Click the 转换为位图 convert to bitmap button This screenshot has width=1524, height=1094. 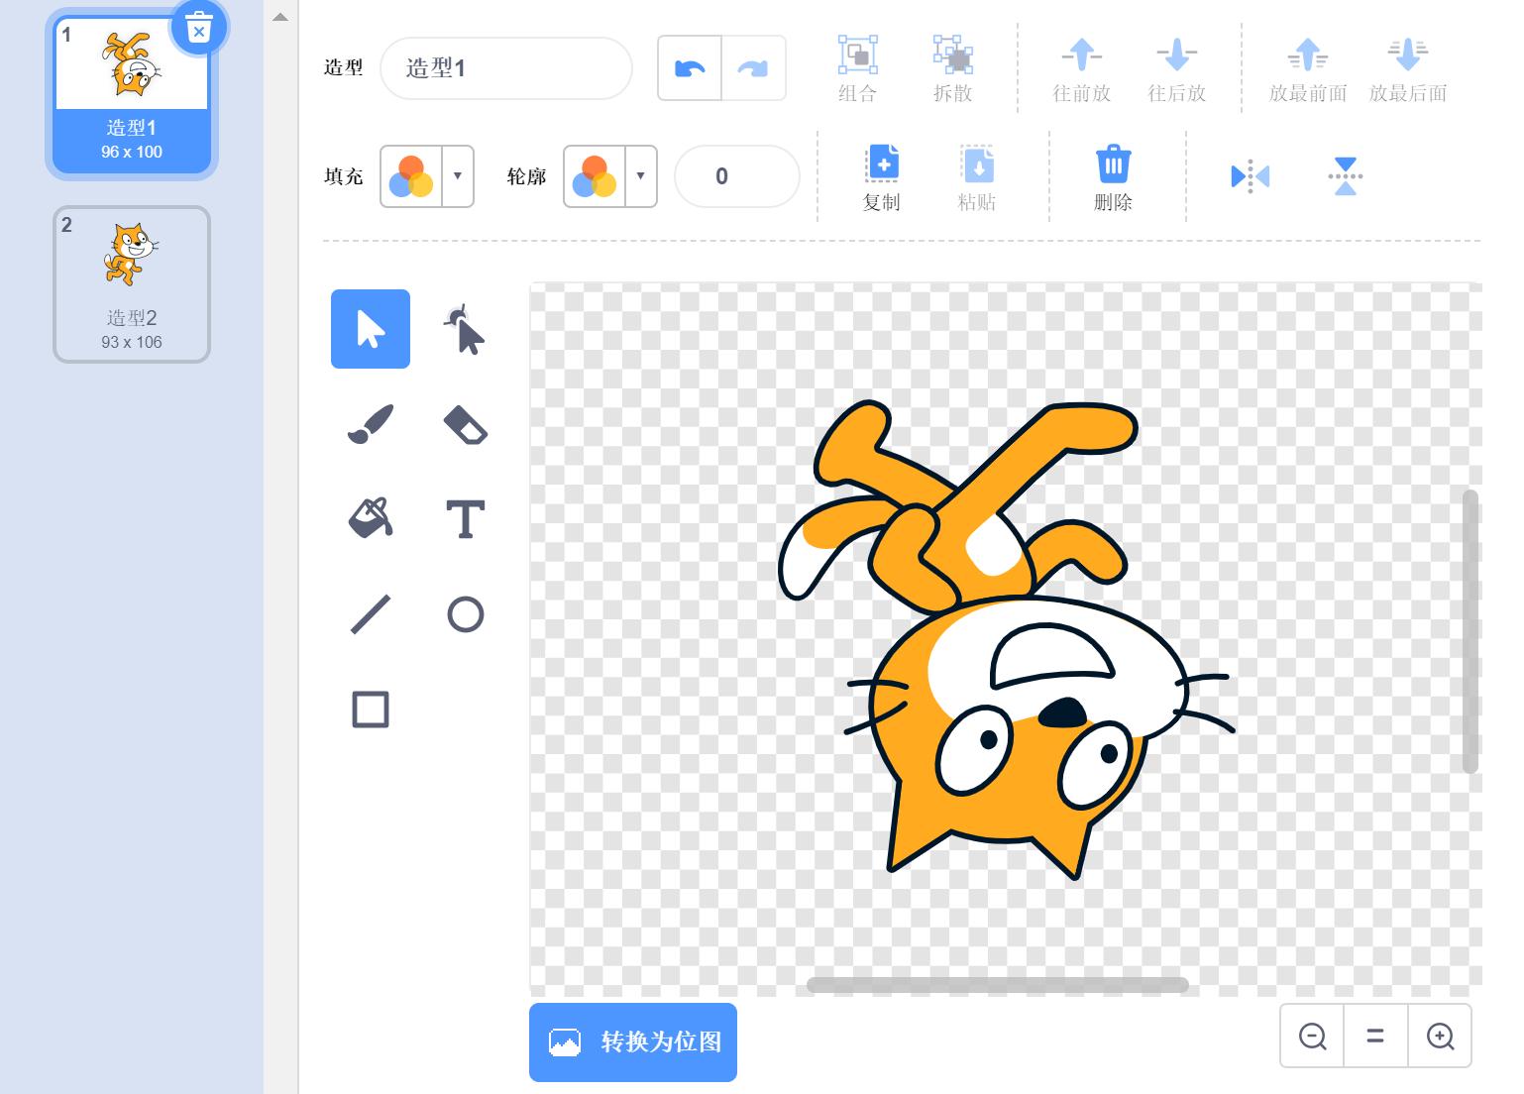click(x=633, y=1042)
